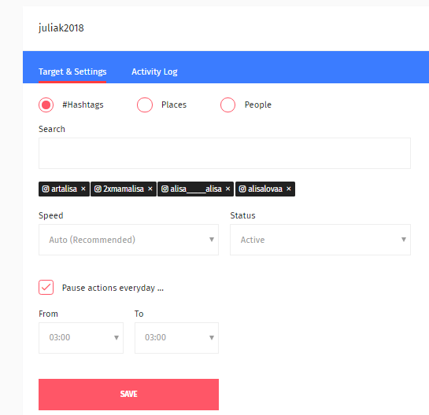This screenshot has width=429, height=415.
Task: Open the Target & Settings tab
Action: tap(72, 72)
